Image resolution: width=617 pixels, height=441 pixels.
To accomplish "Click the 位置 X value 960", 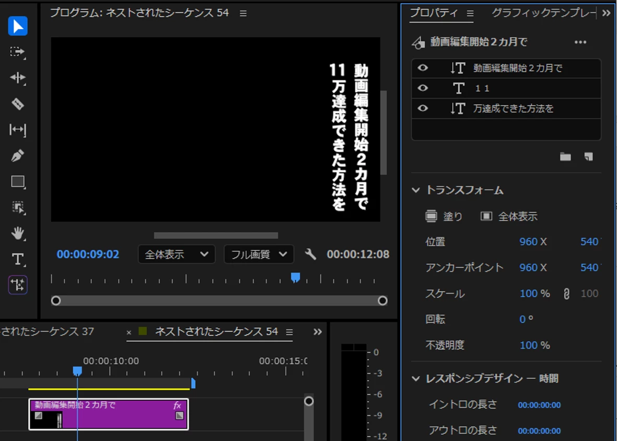I will click(529, 242).
